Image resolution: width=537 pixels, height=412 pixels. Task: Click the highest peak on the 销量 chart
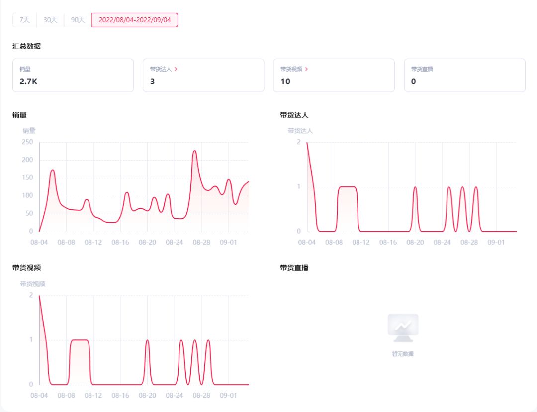click(x=195, y=151)
